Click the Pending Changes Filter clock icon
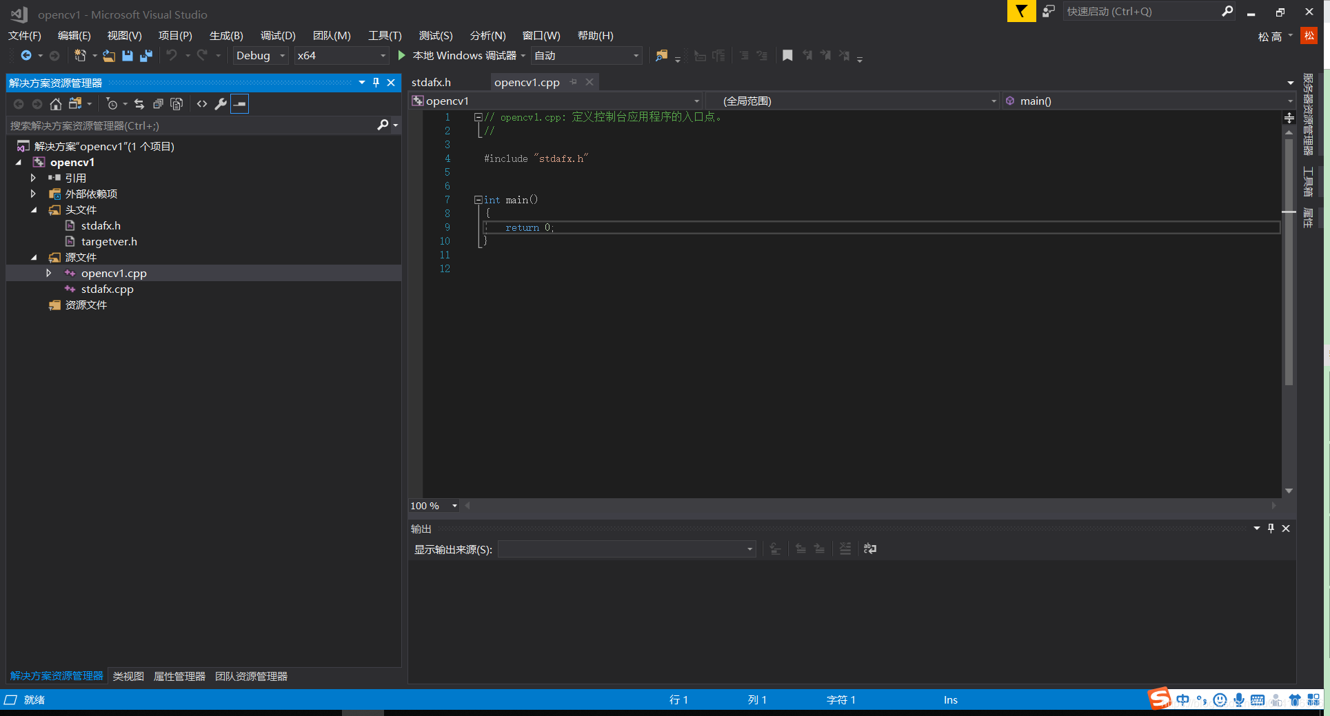1330x716 pixels. 112,104
